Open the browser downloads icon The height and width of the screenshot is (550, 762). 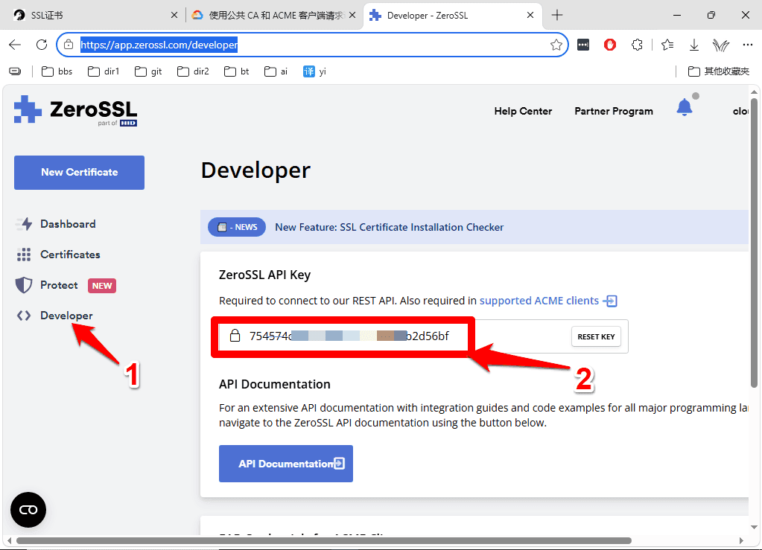tap(694, 45)
